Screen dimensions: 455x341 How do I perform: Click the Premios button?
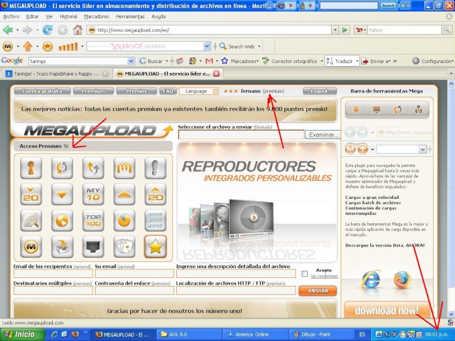[136, 91]
